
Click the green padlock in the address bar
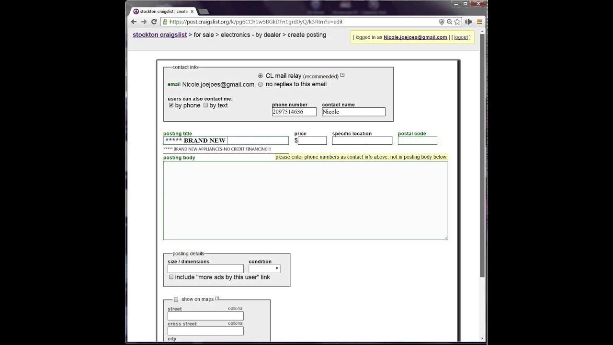[165, 22]
